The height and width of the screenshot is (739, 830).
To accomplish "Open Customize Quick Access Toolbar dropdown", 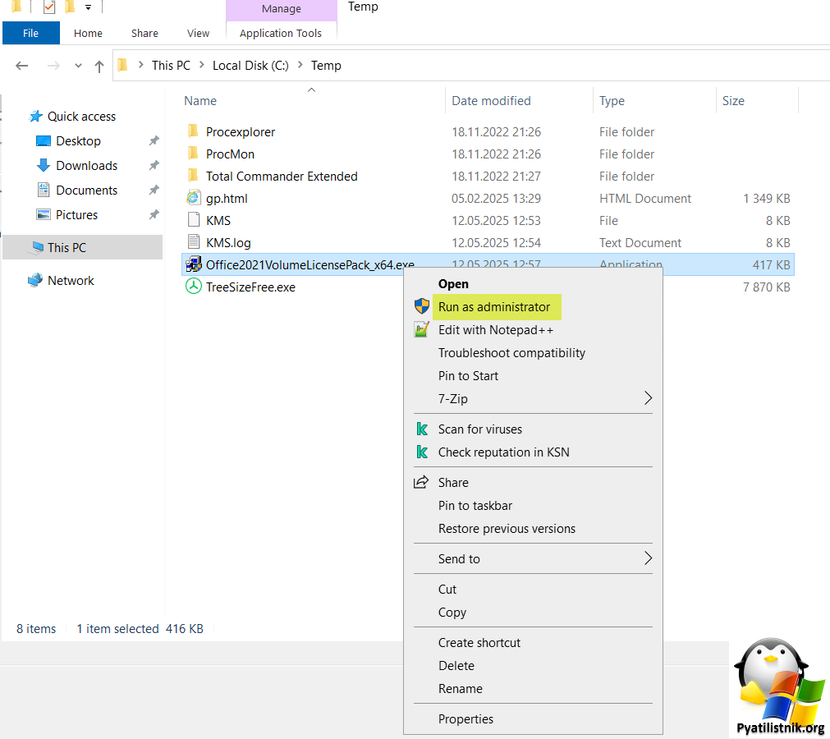I will [x=88, y=7].
